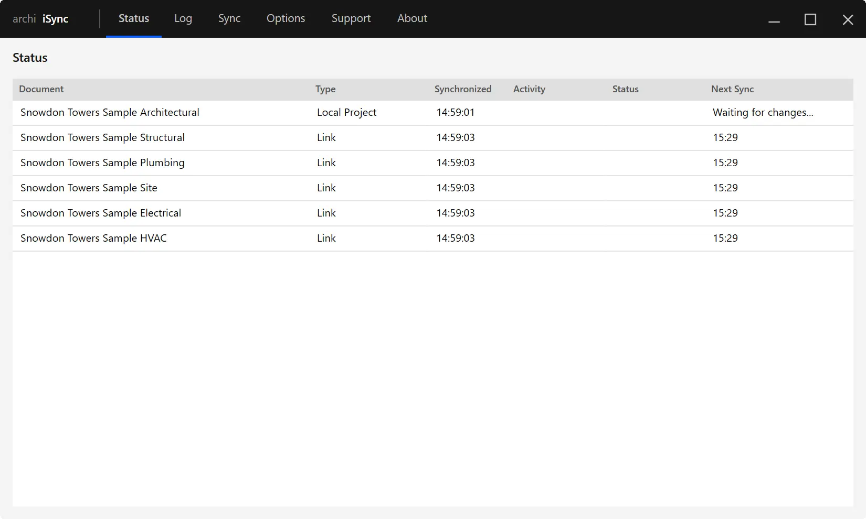Switch to the Status tab

133,18
